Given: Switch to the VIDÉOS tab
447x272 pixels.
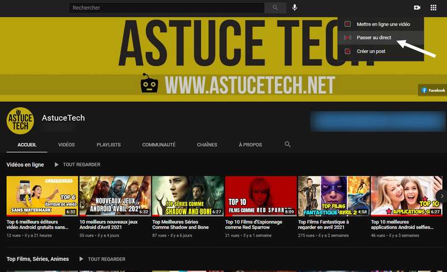Looking at the screenshot, I should pyautogui.click(x=66, y=145).
